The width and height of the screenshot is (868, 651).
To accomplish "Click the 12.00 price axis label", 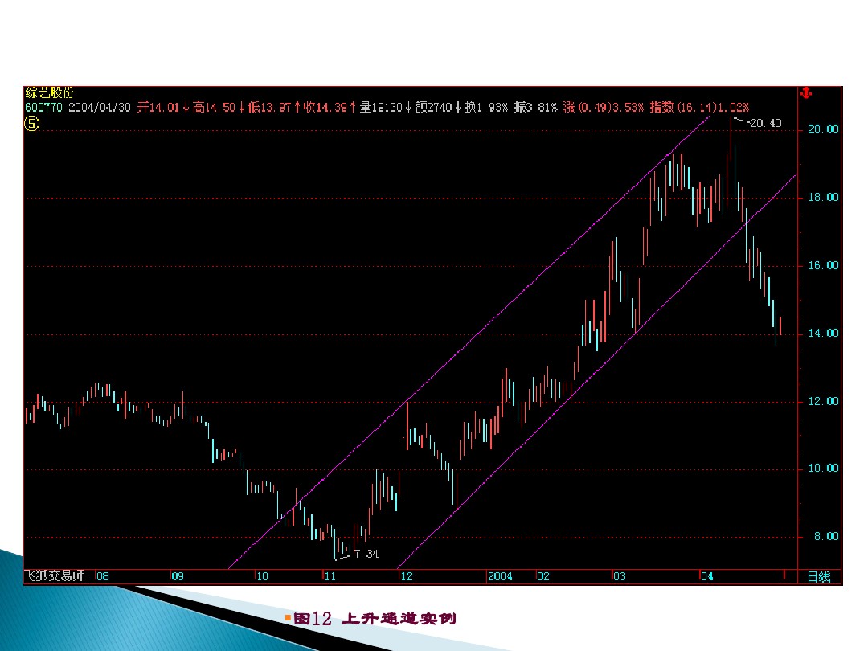I will click(823, 401).
